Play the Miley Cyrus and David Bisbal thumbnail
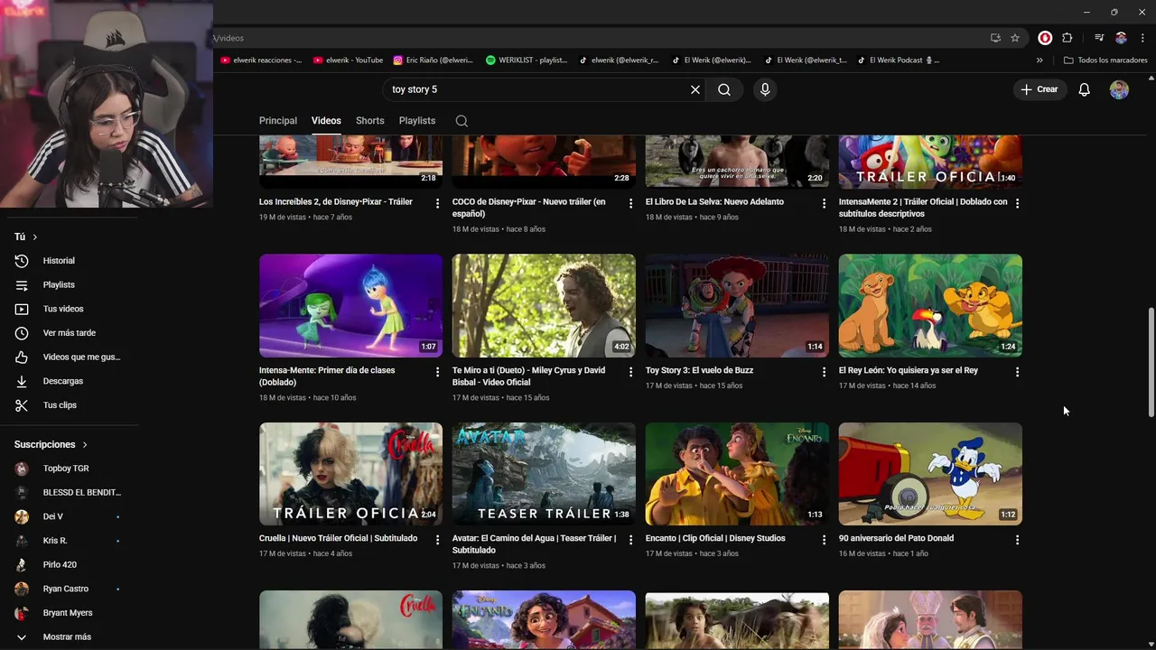1156x650 pixels. coord(544,305)
